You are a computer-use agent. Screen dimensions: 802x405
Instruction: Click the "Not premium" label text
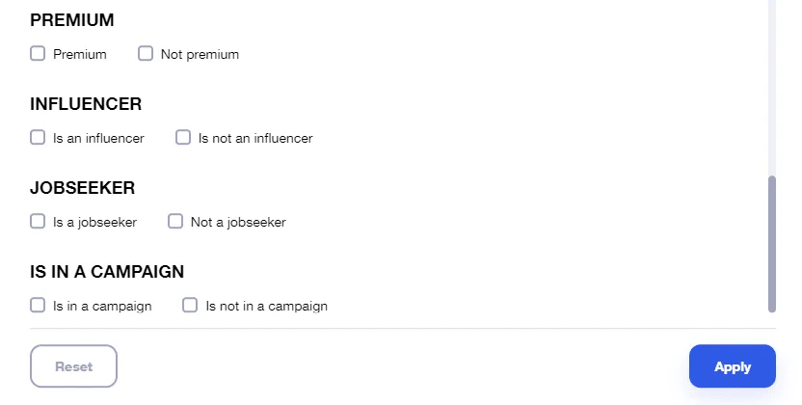(x=200, y=54)
